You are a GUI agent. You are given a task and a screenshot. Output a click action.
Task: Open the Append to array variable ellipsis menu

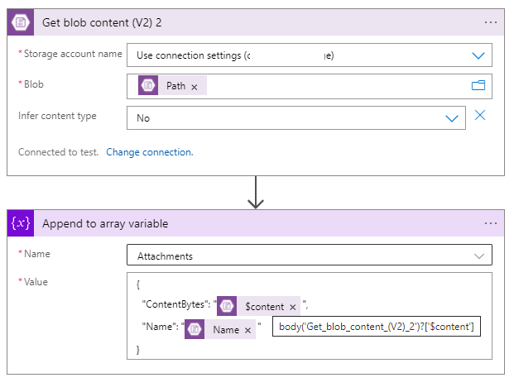[491, 223]
